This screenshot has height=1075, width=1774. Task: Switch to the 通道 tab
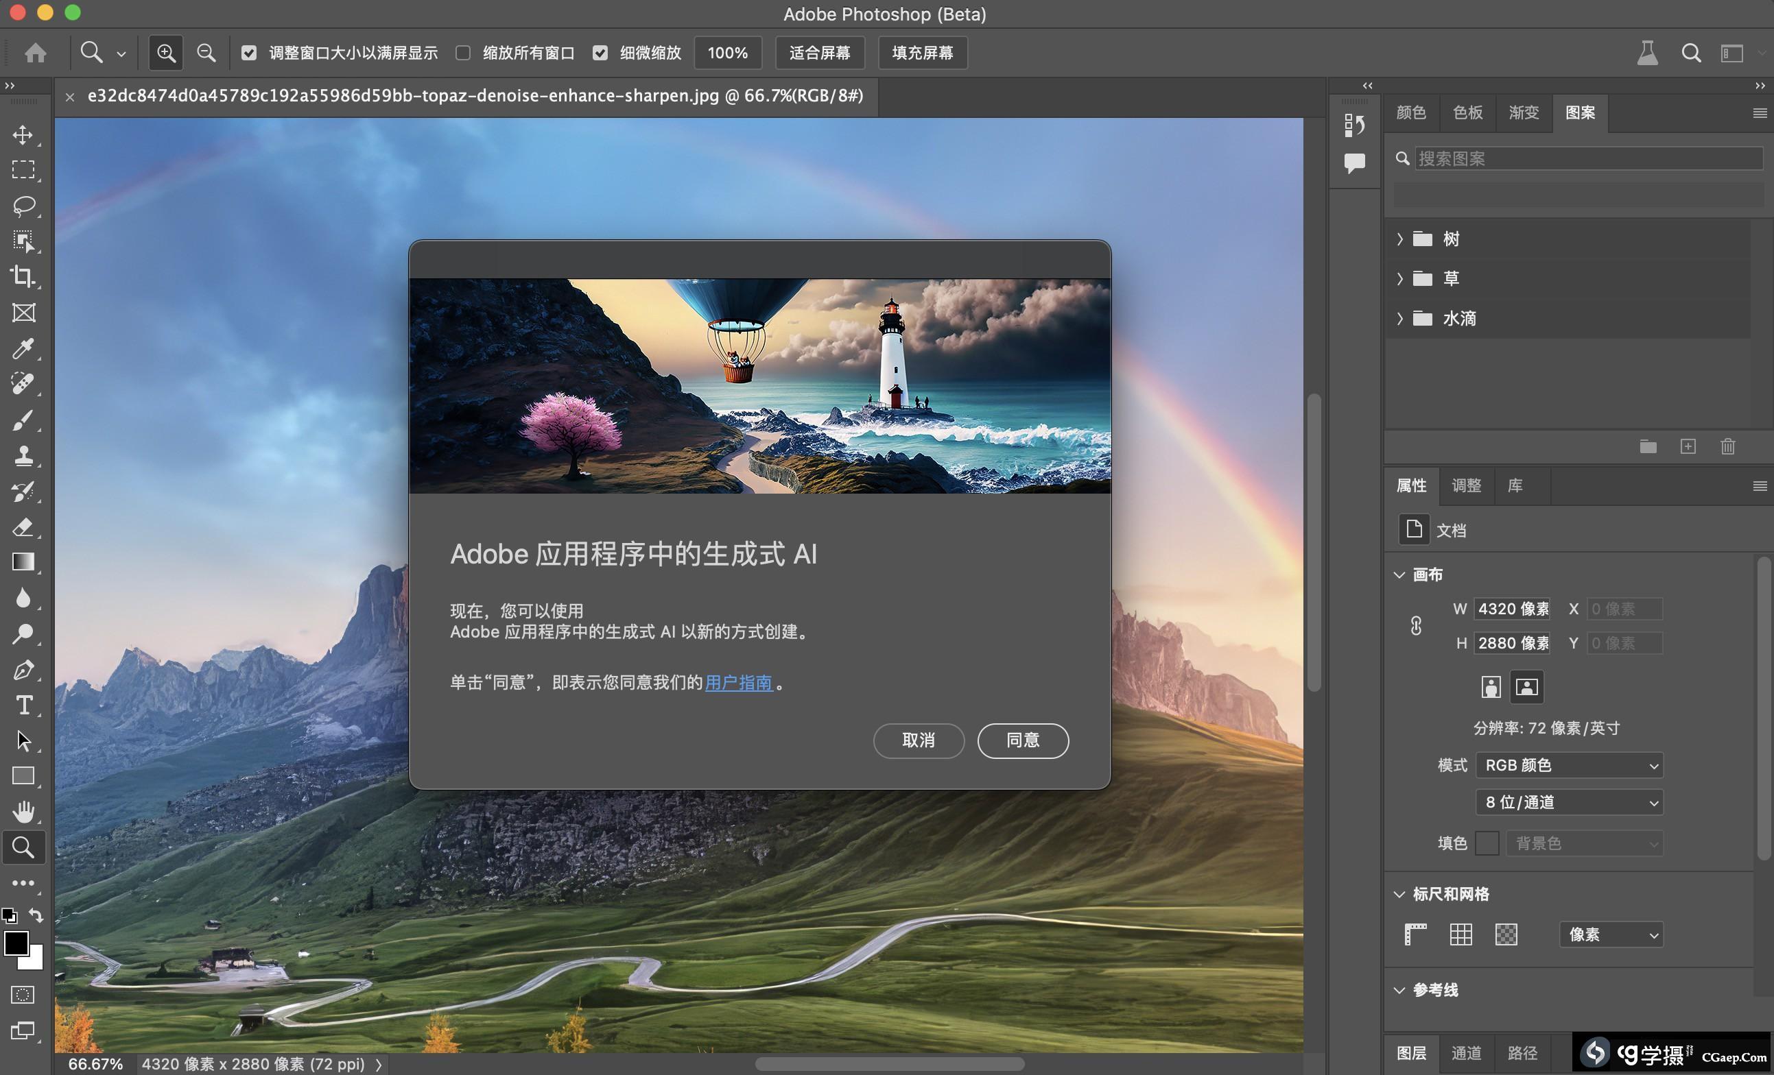tap(1466, 1054)
